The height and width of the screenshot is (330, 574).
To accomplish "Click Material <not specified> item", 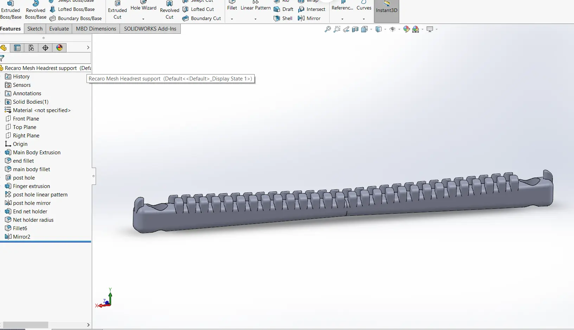I will point(38,110).
